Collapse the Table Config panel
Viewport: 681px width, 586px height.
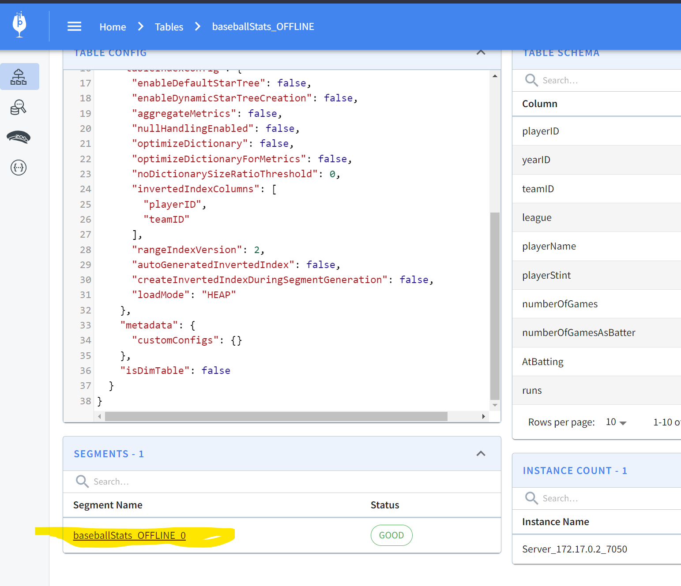pyautogui.click(x=481, y=53)
